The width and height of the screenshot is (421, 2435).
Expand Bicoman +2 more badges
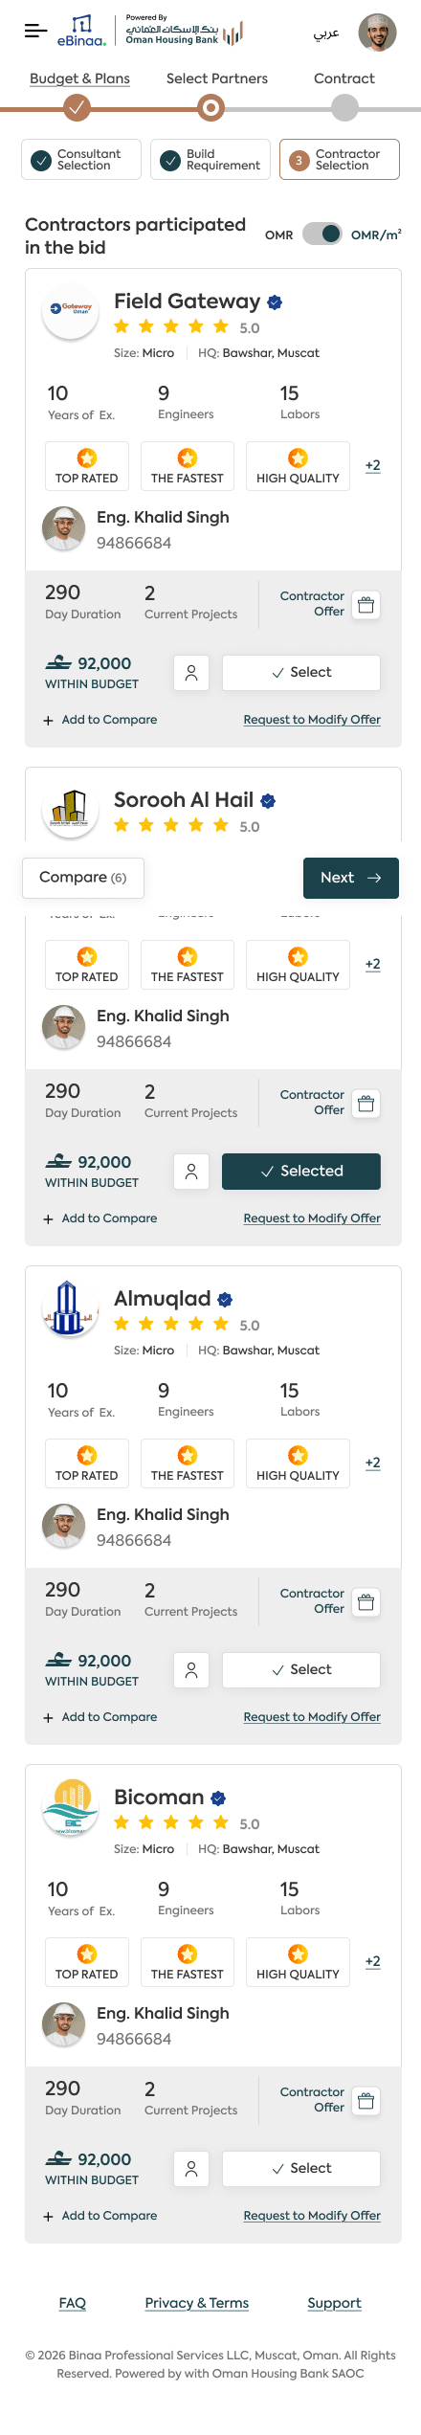click(x=373, y=1962)
